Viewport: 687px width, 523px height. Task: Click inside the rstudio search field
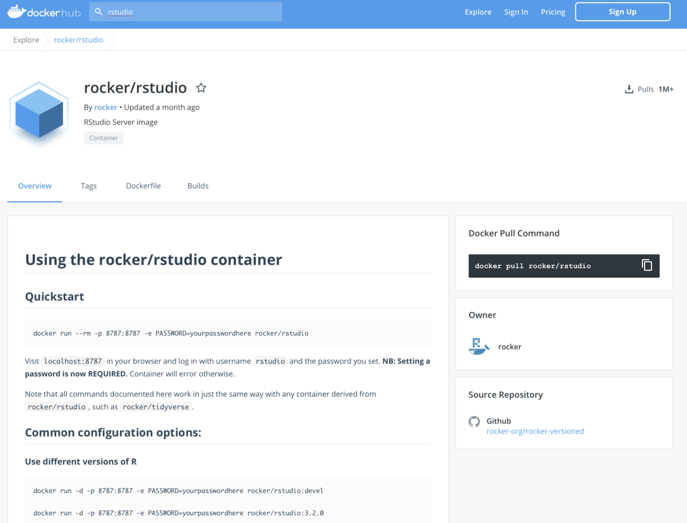point(183,11)
